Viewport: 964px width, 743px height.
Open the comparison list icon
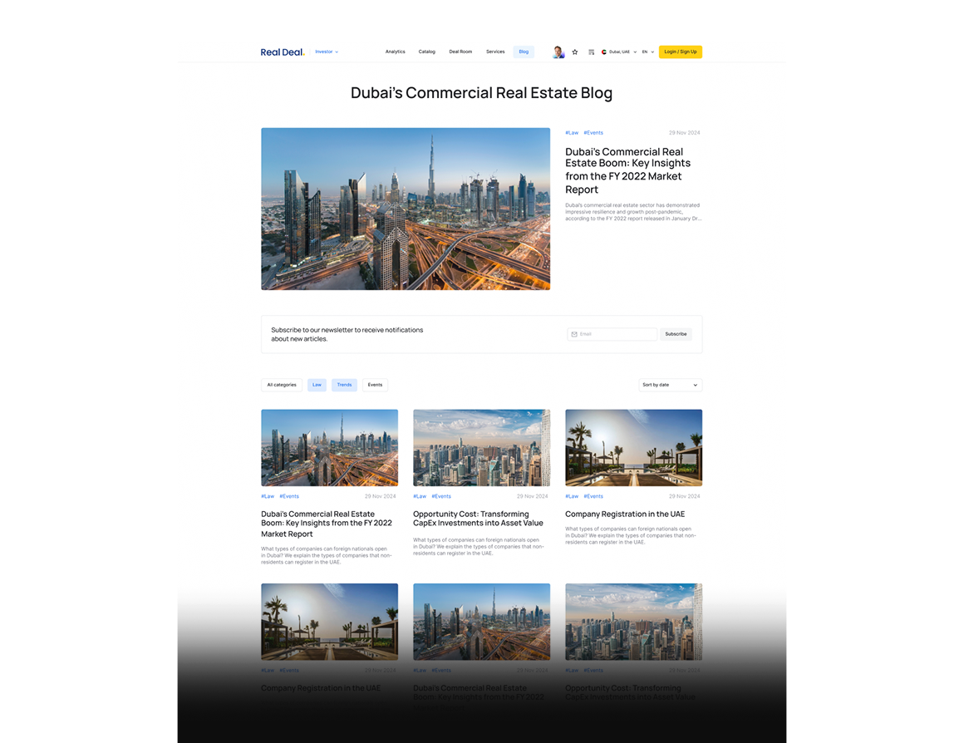(592, 52)
